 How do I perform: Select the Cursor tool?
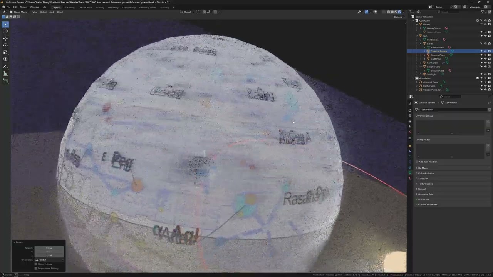5,31
